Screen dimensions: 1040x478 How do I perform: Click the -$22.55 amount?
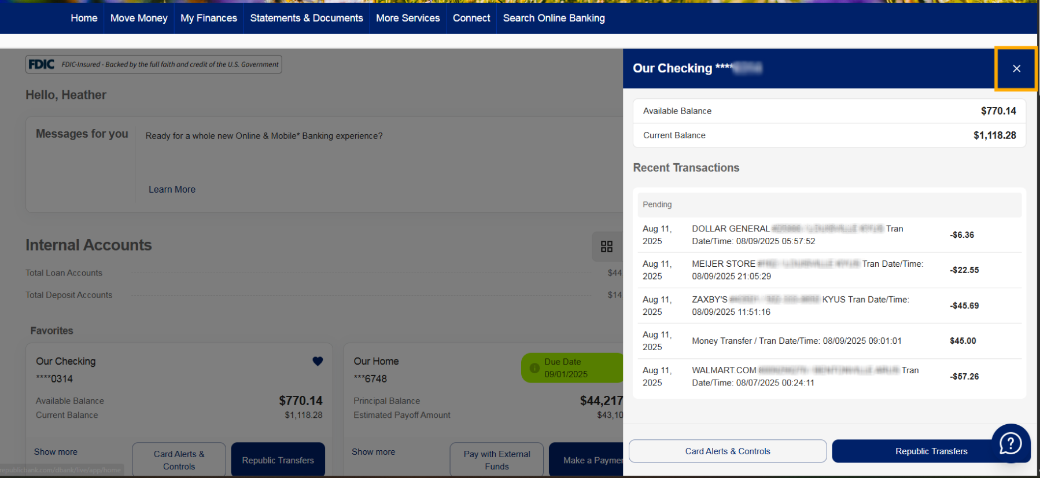(964, 270)
